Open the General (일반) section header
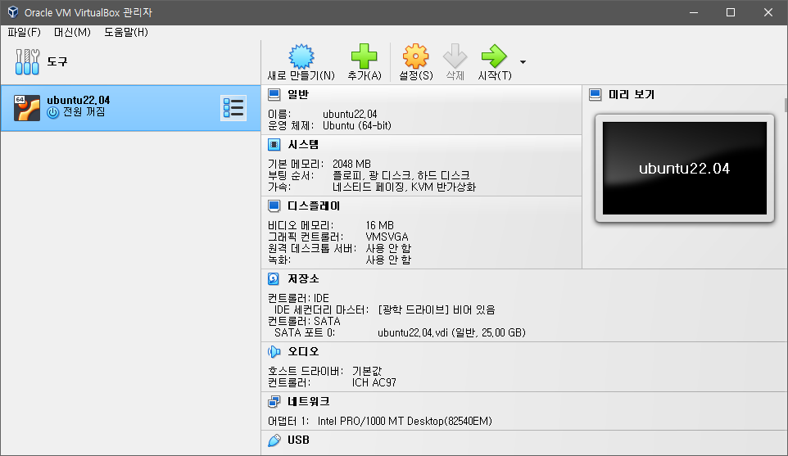 298,94
